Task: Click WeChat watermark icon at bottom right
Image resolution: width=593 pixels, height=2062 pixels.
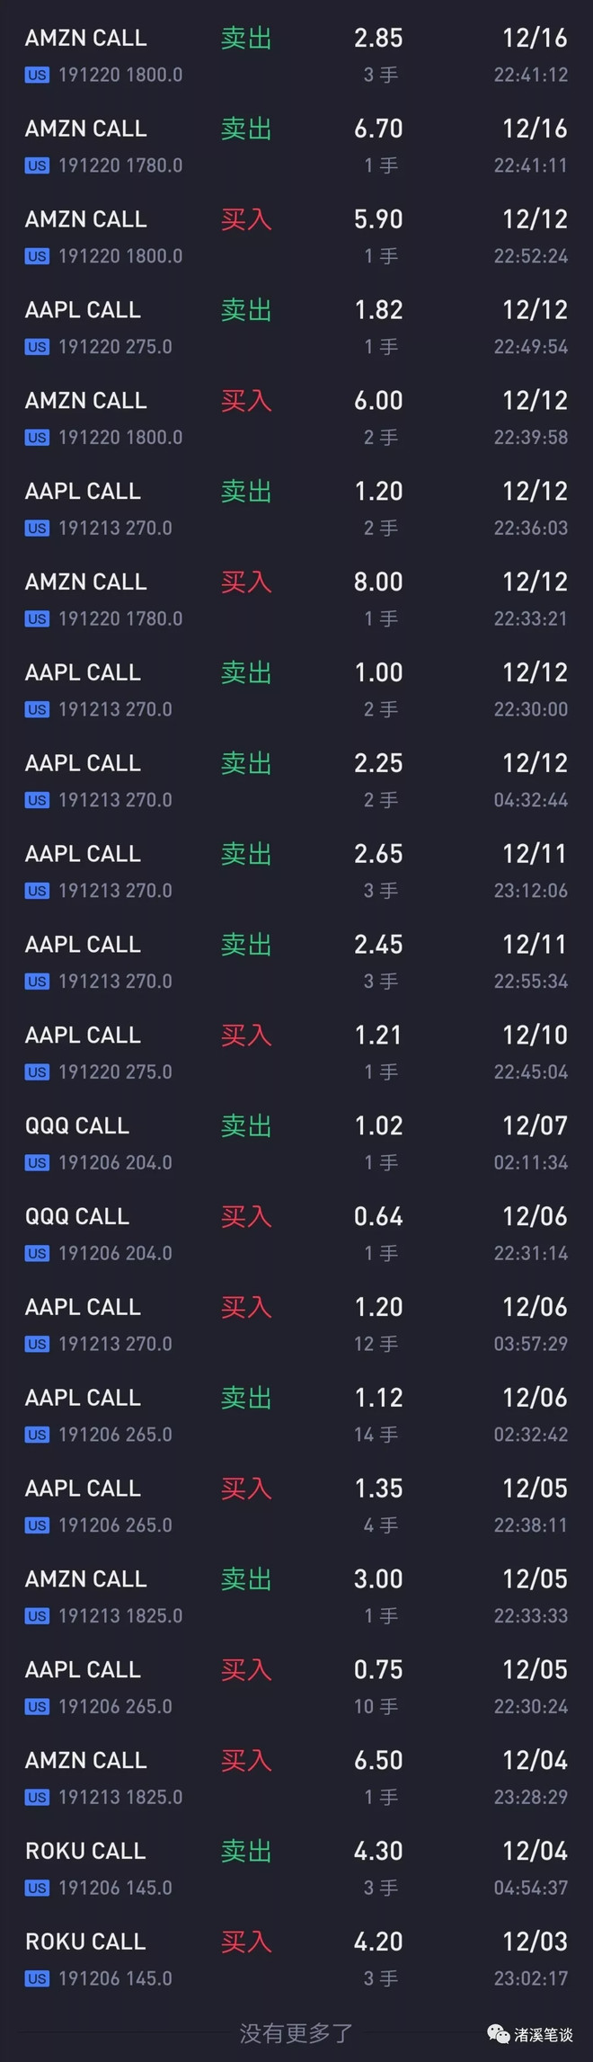Action: point(497,2034)
